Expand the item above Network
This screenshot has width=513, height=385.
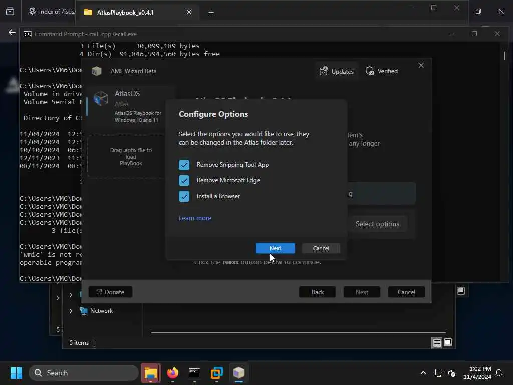[x=71, y=295]
